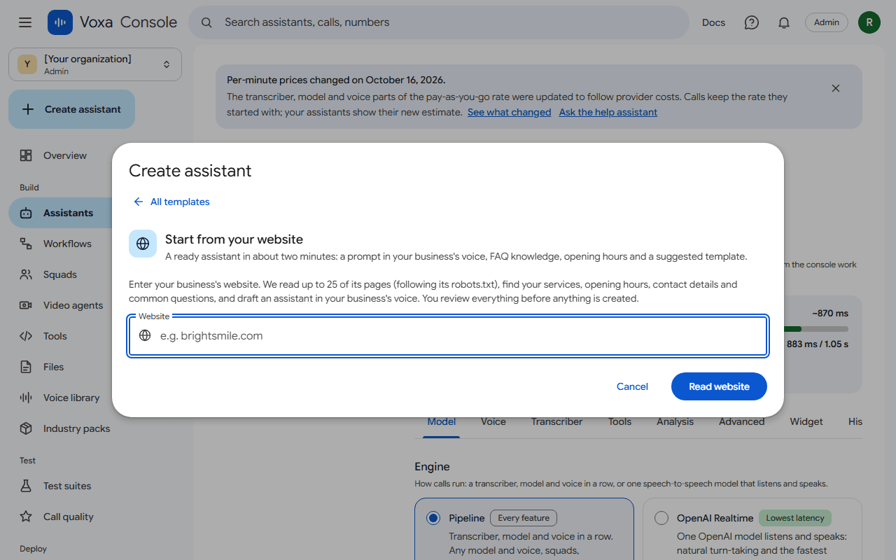Open Files in the sidebar
The image size is (896, 560).
pyautogui.click(x=60, y=367)
